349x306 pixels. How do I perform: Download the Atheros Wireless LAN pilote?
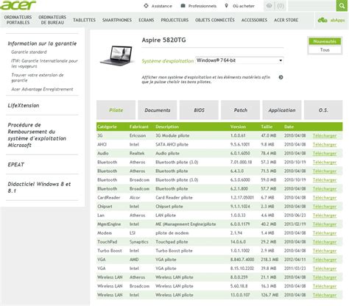pyautogui.click(x=325, y=277)
